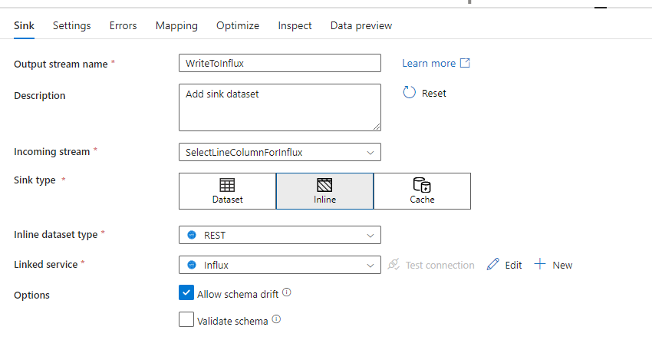The image size is (652, 350).
Task: Click the Edit pencil icon
Action: (493, 265)
